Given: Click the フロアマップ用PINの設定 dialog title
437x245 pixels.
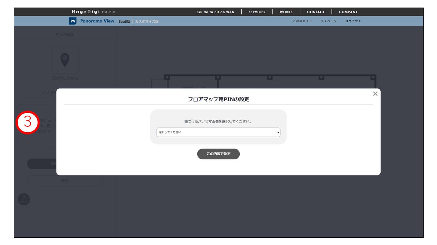Looking at the screenshot, I should click(218, 99).
